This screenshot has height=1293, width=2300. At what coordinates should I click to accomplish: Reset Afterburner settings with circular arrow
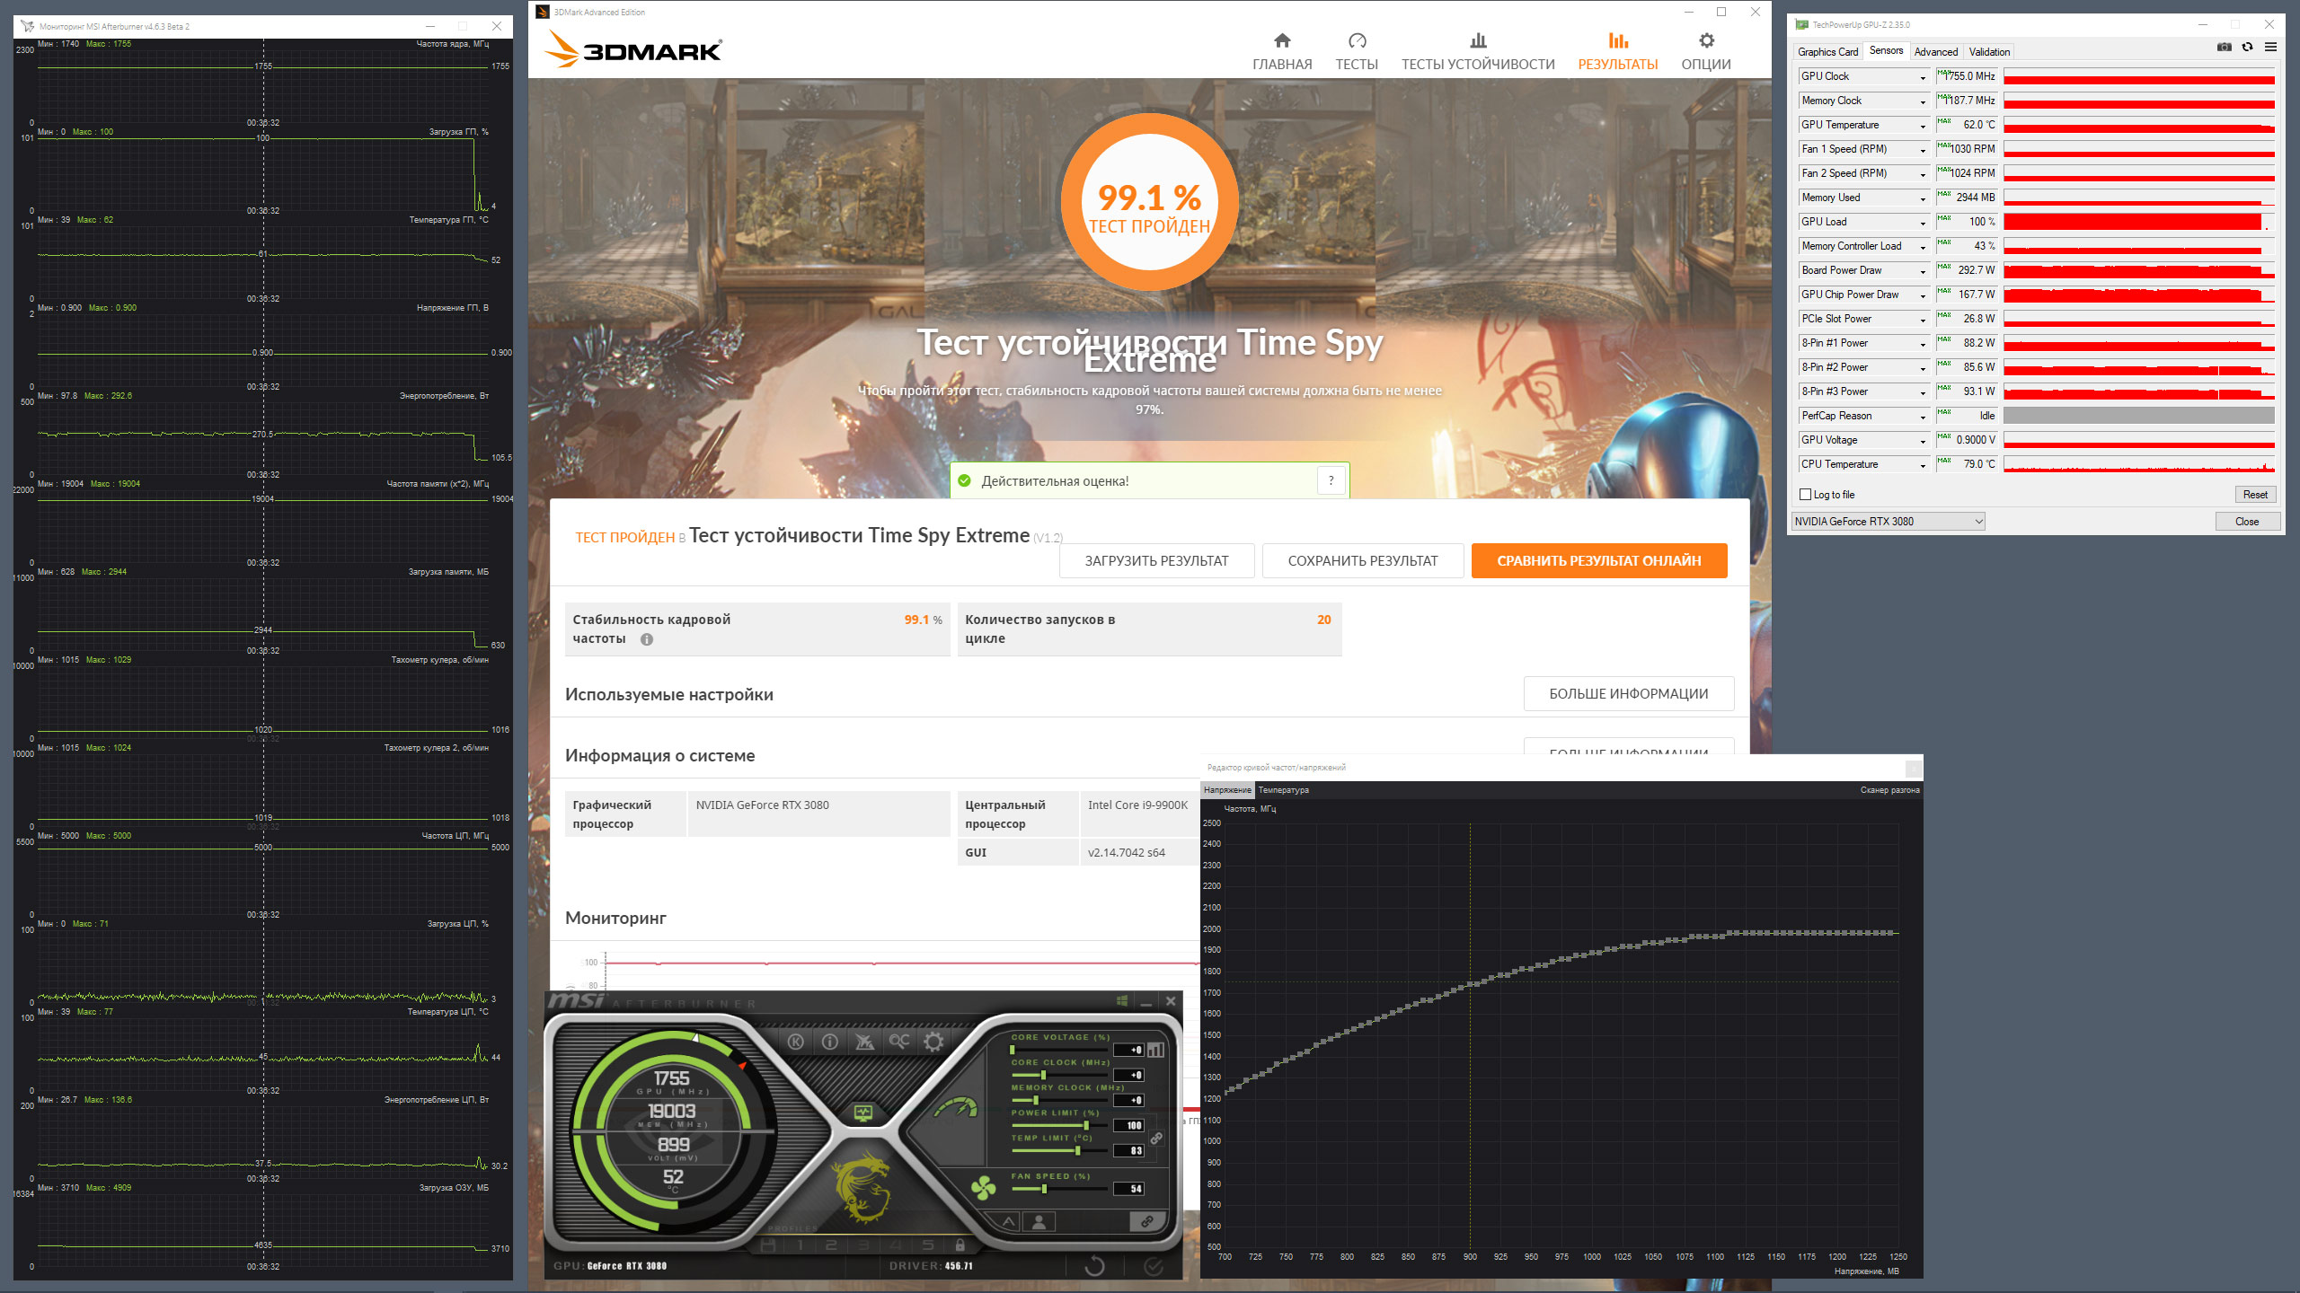click(1094, 1266)
